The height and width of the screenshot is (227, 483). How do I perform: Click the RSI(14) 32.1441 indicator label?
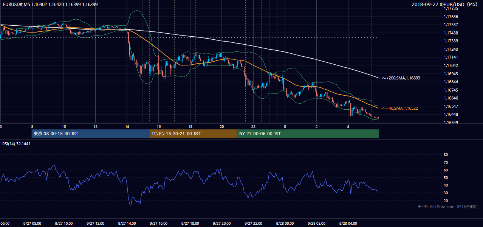point(17,144)
